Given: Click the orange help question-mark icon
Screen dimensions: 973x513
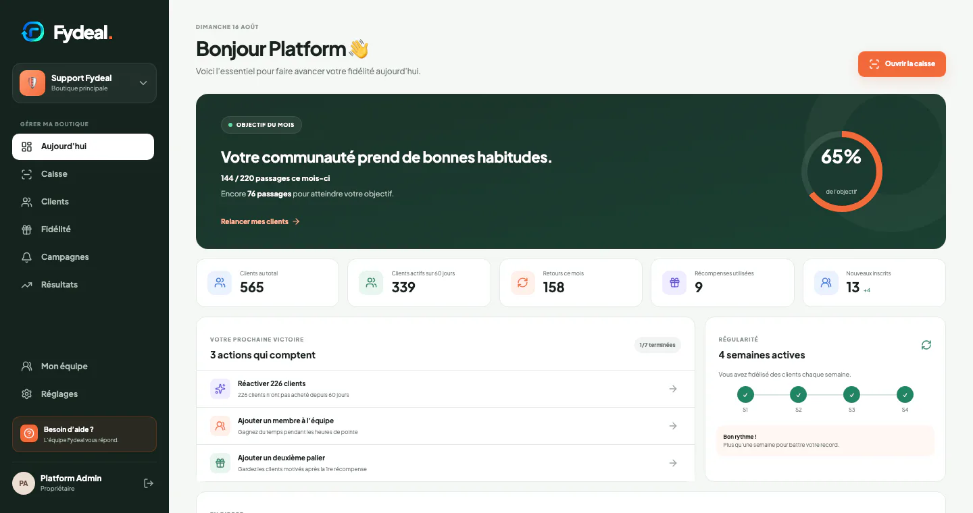Looking at the screenshot, I should pyautogui.click(x=29, y=433).
